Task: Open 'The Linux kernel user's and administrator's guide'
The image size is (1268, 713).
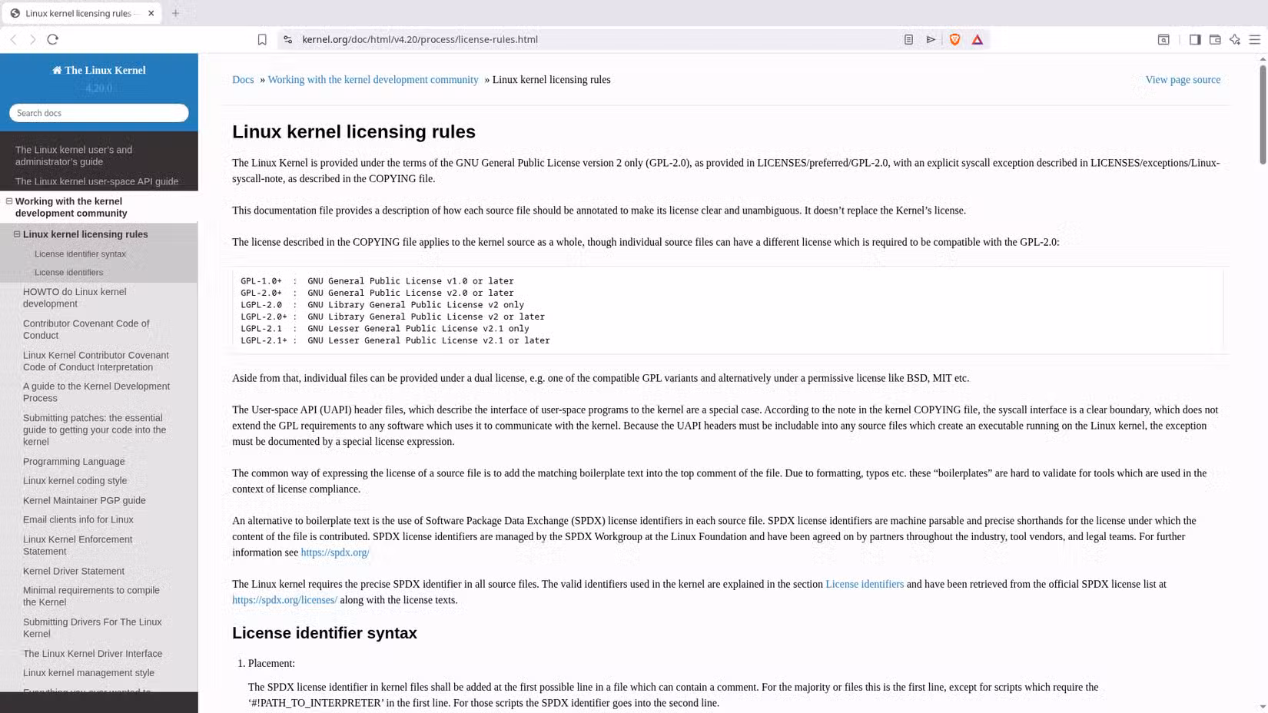Action: [74, 156]
